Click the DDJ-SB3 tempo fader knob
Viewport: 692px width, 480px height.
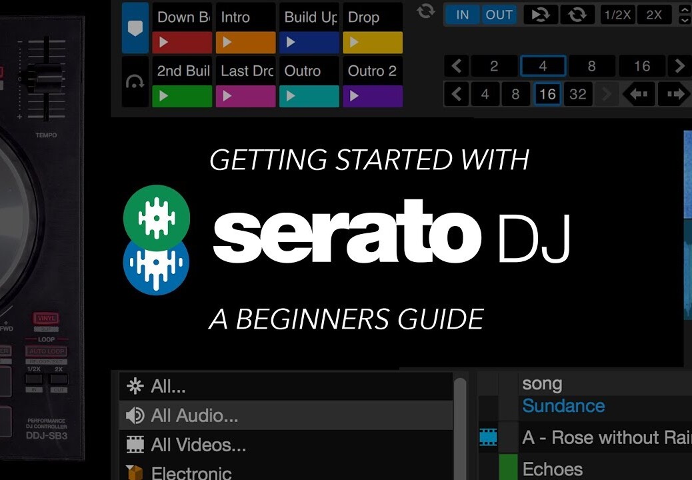[47, 78]
